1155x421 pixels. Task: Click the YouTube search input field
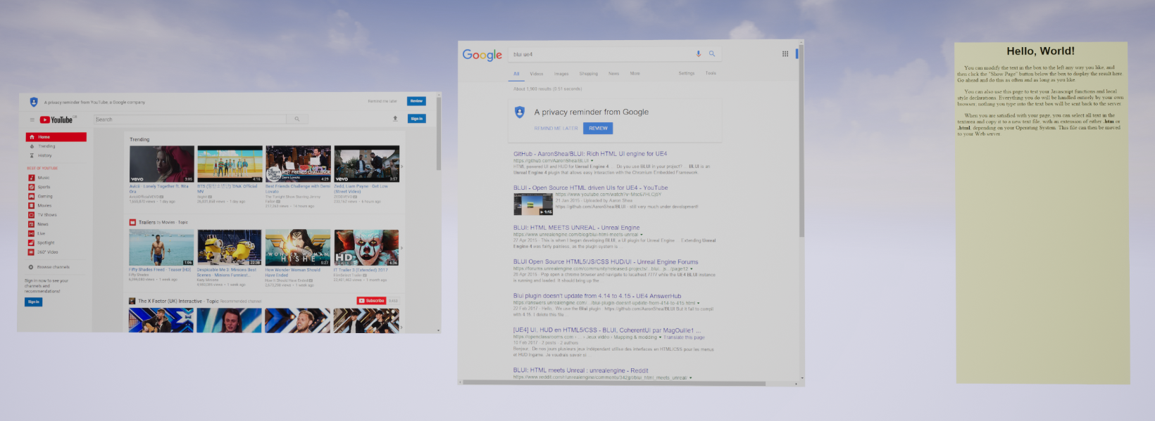190,119
